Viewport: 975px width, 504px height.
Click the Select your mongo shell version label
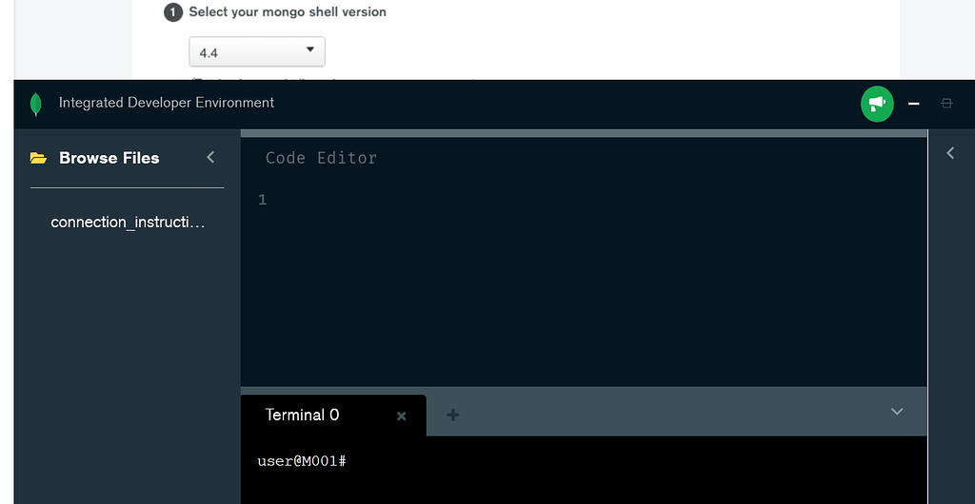[288, 12]
